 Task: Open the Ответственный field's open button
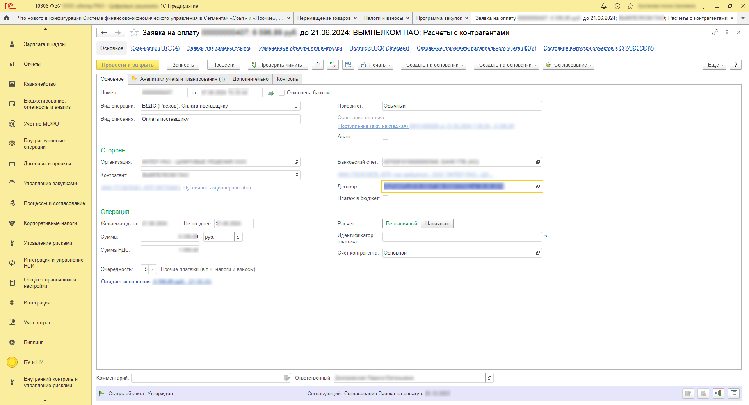[x=489, y=378]
